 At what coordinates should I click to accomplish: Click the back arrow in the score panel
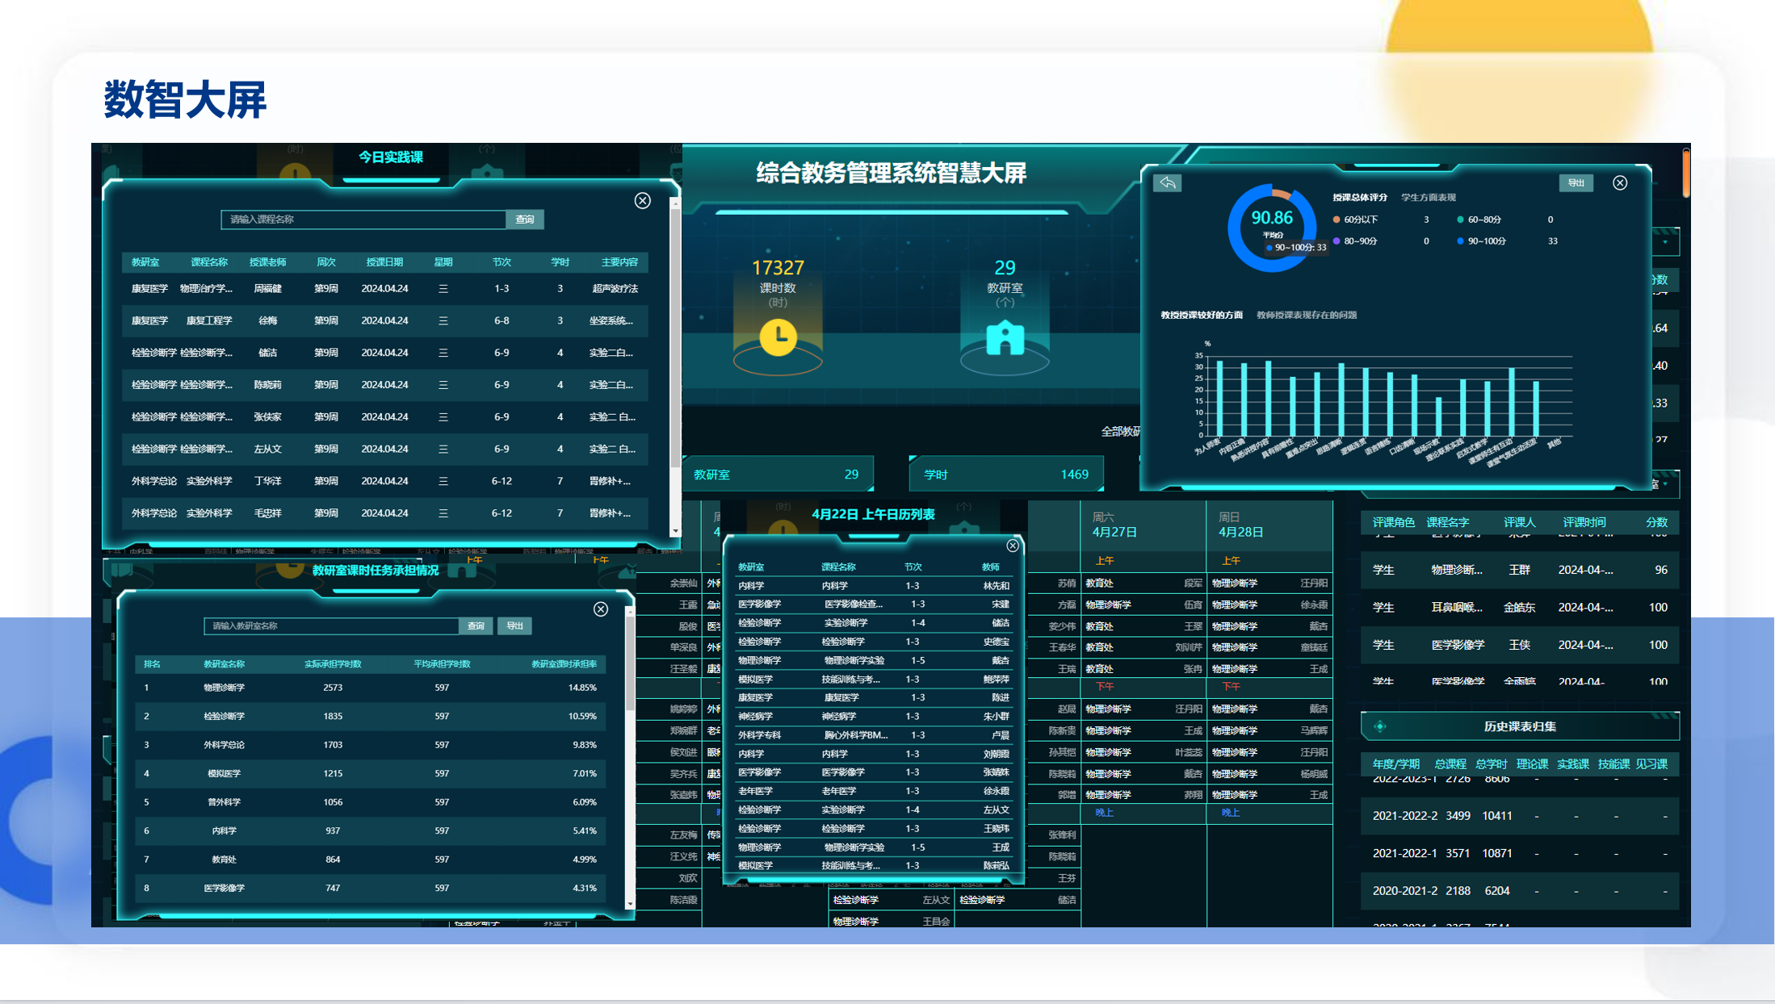click(x=1168, y=183)
